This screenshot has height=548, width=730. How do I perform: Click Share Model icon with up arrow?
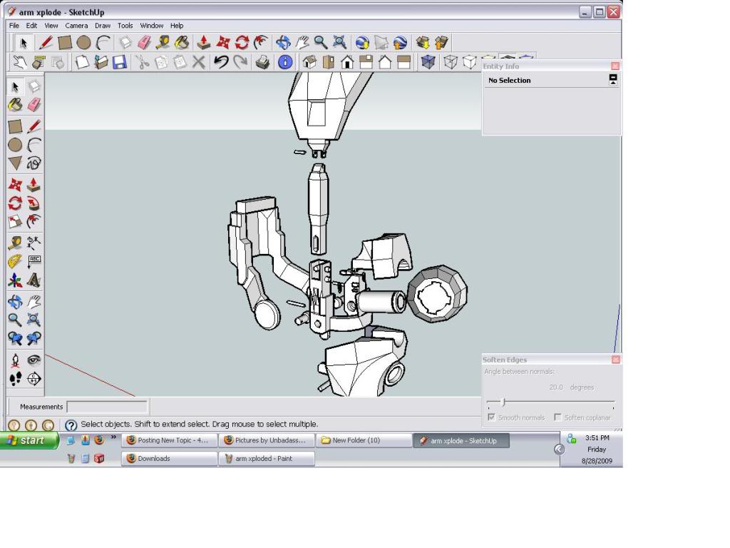pyautogui.click(x=441, y=42)
